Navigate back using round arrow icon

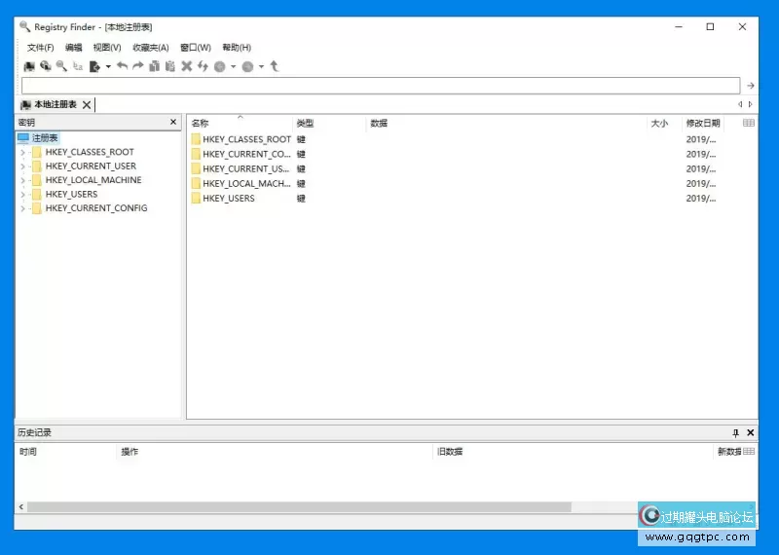220,66
